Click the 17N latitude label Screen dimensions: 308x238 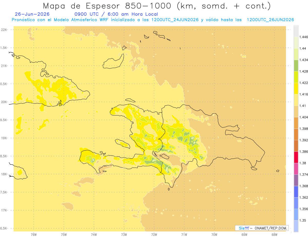(x=4, y=210)
